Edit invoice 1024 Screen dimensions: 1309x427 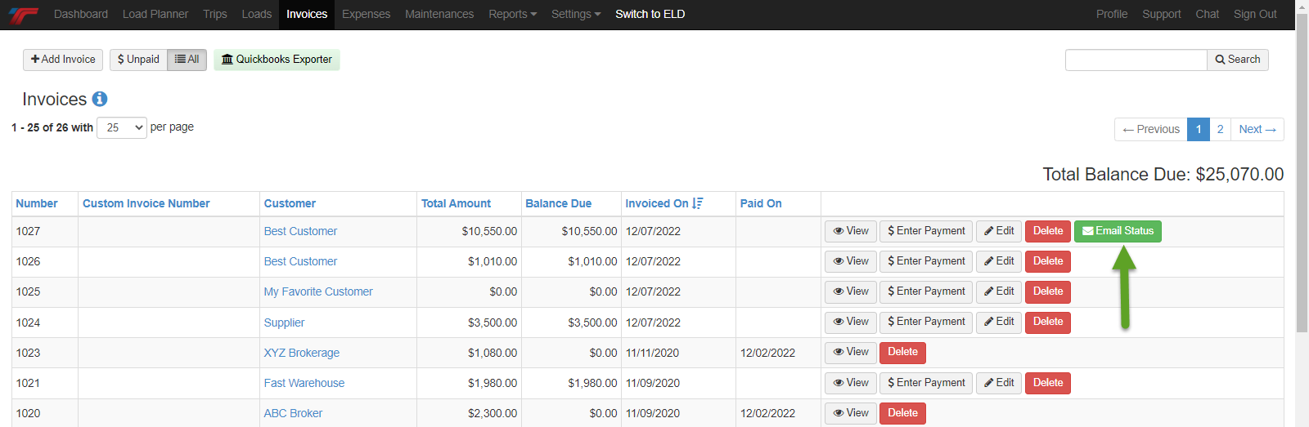pos(999,322)
